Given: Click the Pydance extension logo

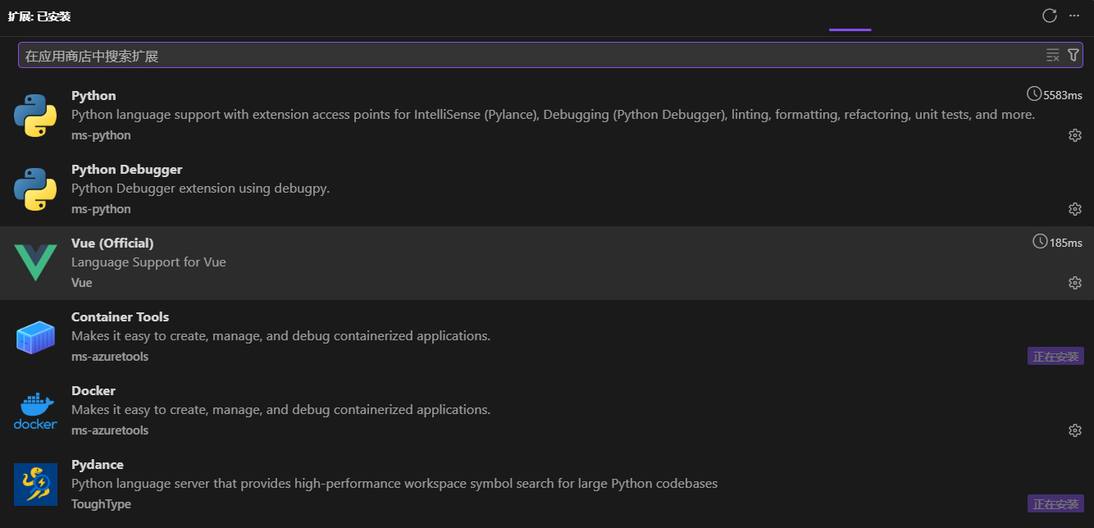Looking at the screenshot, I should 35,485.
